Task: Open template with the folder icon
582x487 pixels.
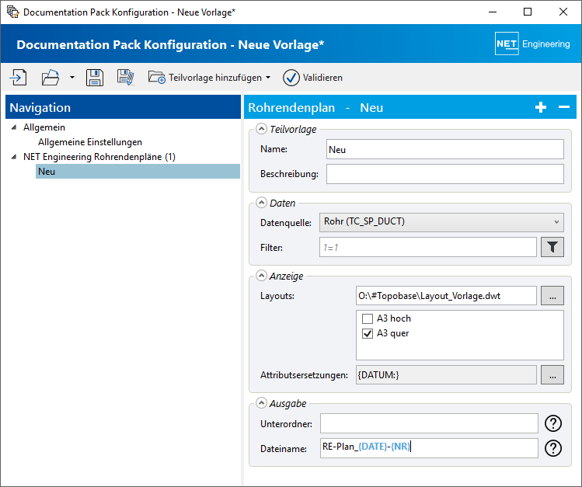Action: click(x=51, y=78)
